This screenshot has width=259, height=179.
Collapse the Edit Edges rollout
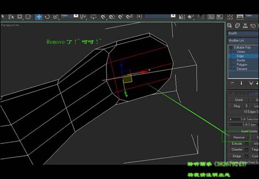243,125
